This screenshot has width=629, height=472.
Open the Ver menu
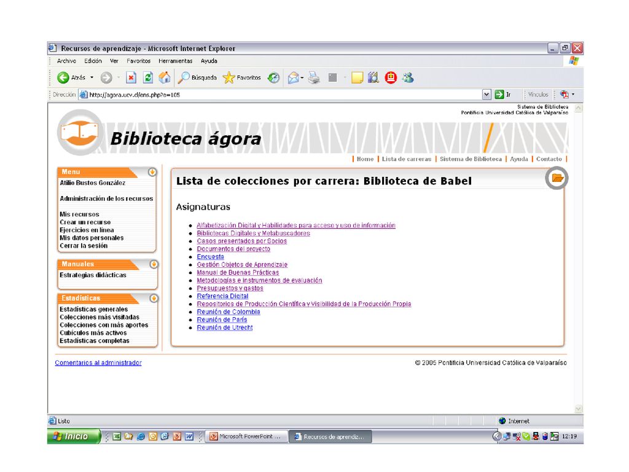(x=114, y=61)
